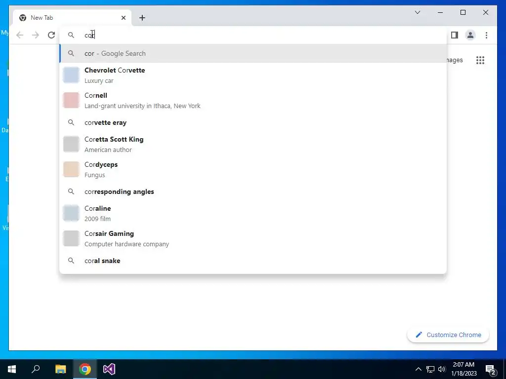Open the Images link
Image resolution: width=506 pixels, height=379 pixels.
click(x=455, y=60)
